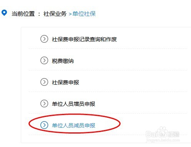Click the colon after 当前位置
Screen dimensions: 191x147
point(39,14)
